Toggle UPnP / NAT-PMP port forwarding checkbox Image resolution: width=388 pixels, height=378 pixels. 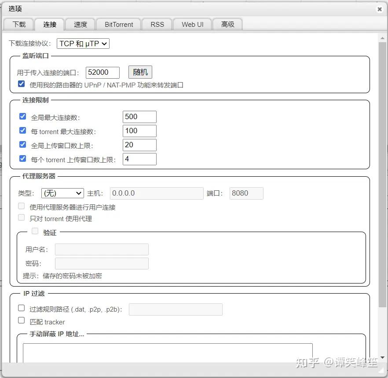21,84
